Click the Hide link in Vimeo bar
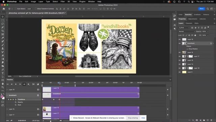The height and width of the screenshot is (122, 216). [x=143, y=118]
